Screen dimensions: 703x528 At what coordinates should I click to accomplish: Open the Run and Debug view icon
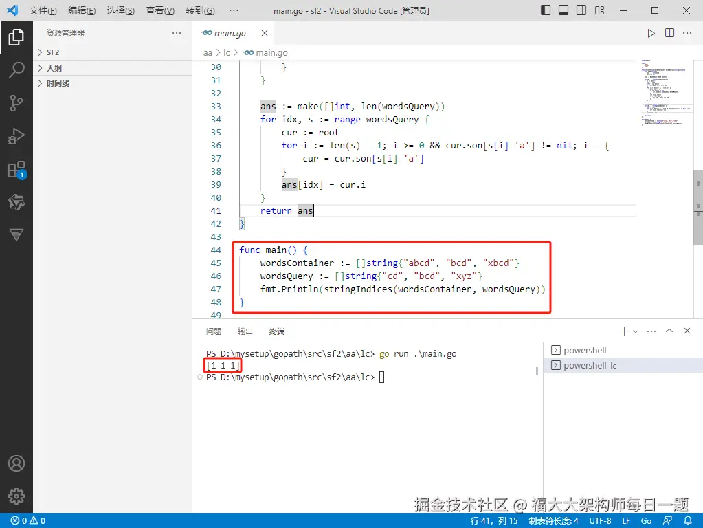click(16, 136)
